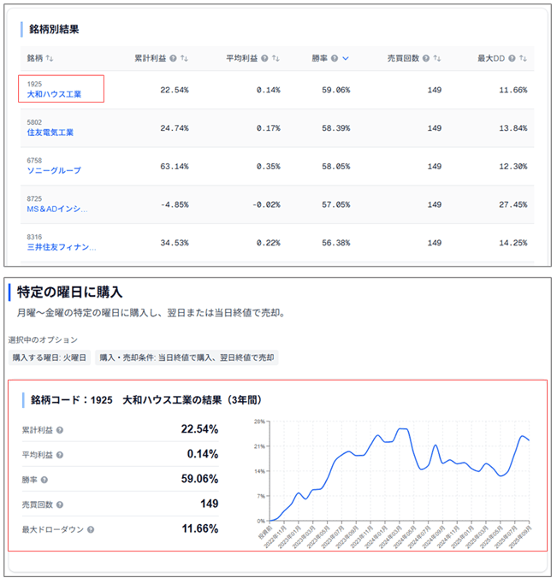Open help icon next to 売買回数 header
Screen dimensions: 557x584
(x=426, y=58)
